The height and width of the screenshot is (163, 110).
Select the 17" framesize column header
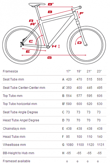tap(69, 71)
